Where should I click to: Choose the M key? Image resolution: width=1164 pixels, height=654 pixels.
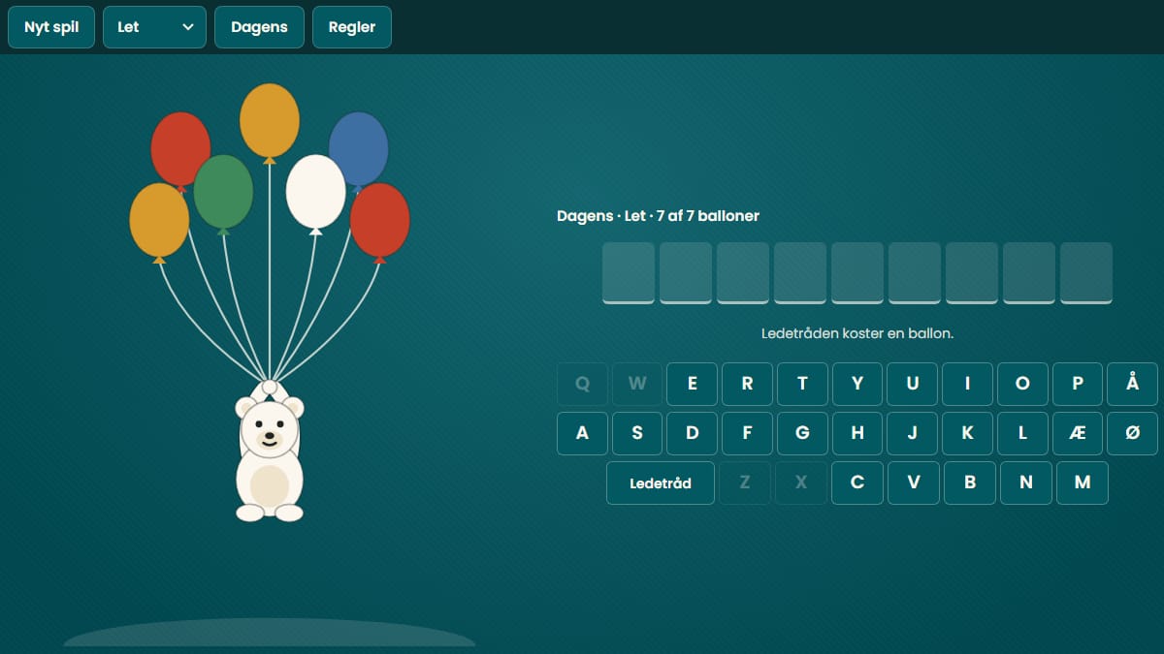(x=1083, y=483)
